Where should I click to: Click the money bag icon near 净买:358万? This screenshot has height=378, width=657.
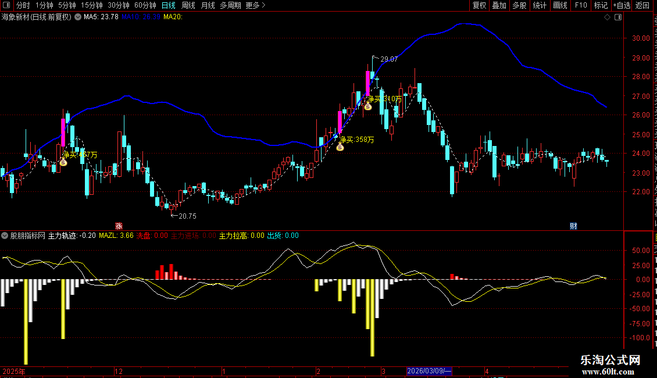[x=340, y=147]
